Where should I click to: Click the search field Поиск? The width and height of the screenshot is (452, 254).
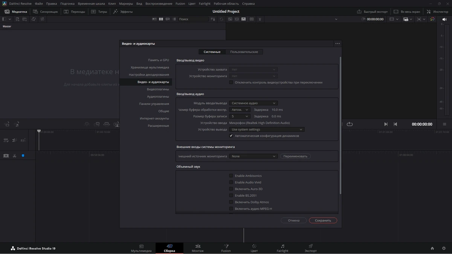click(x=193, y=19)
